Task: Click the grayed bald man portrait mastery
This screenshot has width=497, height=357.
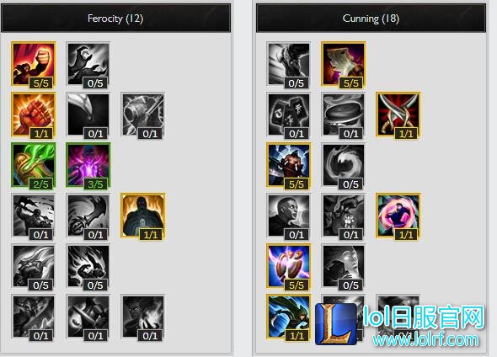Action: 289,216
